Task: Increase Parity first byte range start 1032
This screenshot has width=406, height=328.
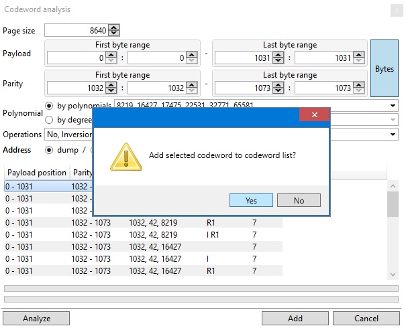Action: pos(111,85)
